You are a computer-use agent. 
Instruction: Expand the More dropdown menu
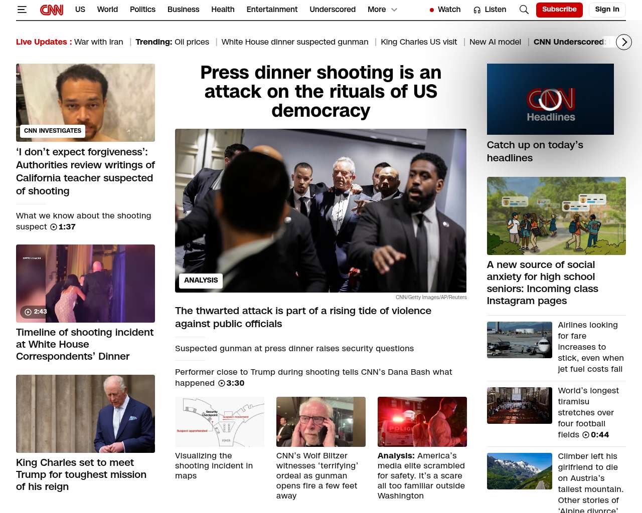pyautogui.click(x=394, y=10)
